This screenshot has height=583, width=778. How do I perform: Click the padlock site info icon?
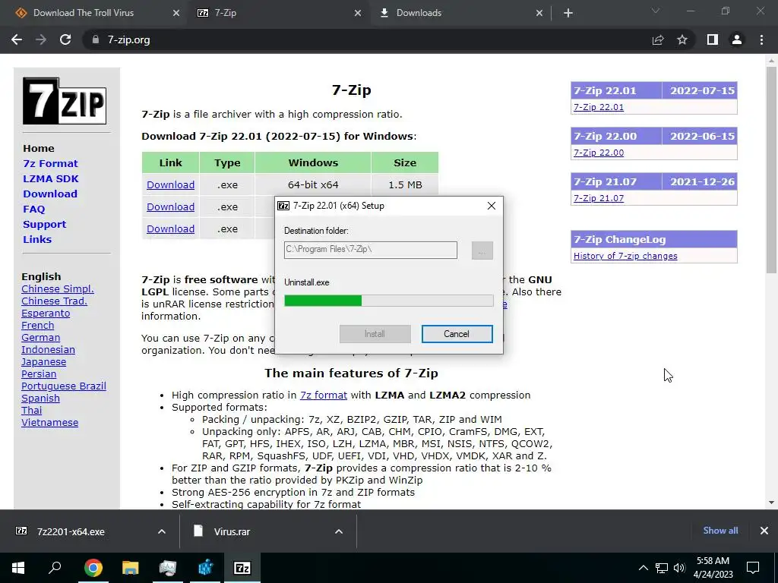tap(95, 39)
